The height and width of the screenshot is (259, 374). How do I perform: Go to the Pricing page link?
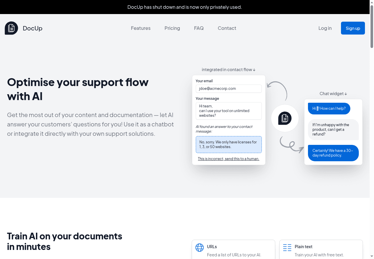172,28
